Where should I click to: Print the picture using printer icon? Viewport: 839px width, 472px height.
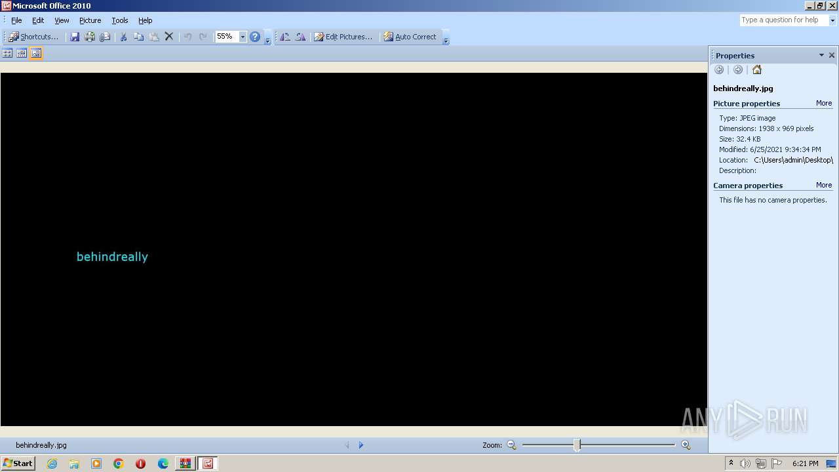point(90,37)
